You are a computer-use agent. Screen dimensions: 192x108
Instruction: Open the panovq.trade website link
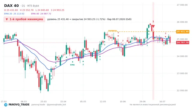(38, 105)
